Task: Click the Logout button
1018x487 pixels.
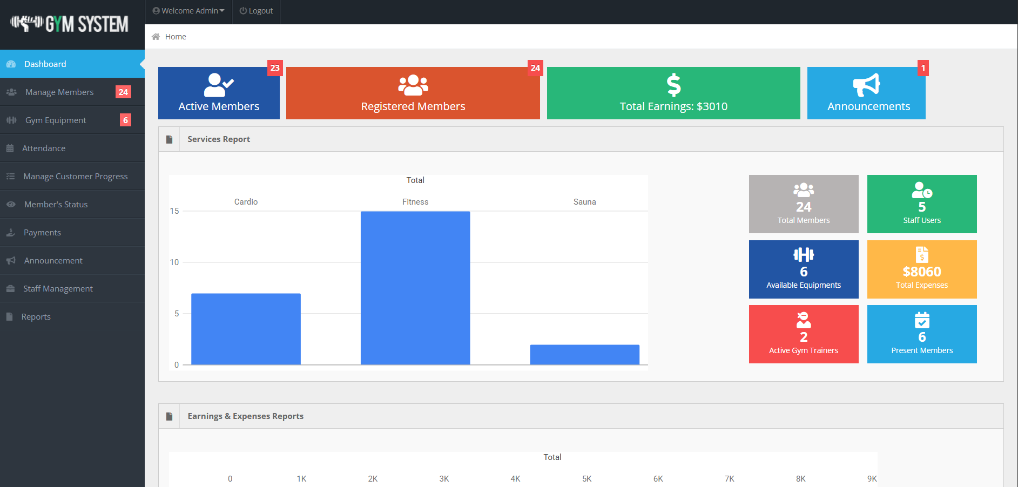Action: click(x=257, y=11)
